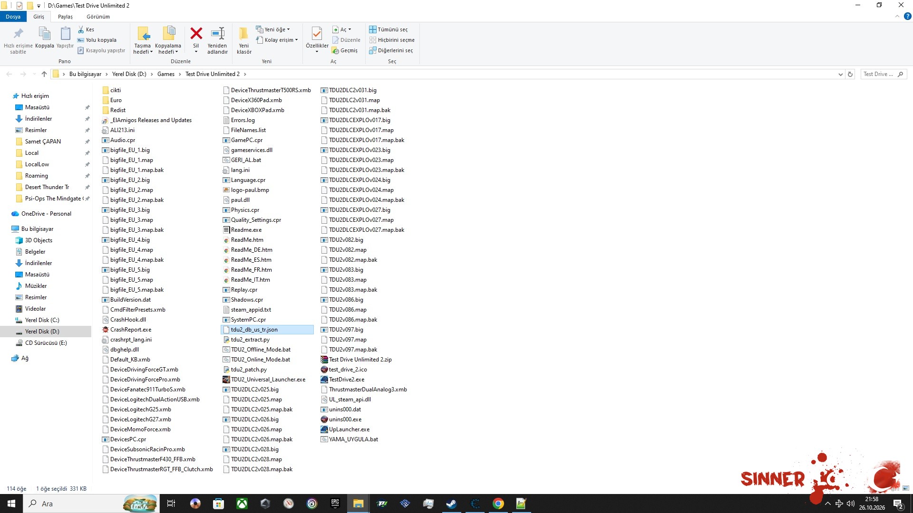This screenshot has height=513, width=913.
Task: Click Yolu kopyala button
Action: [97, 40]
